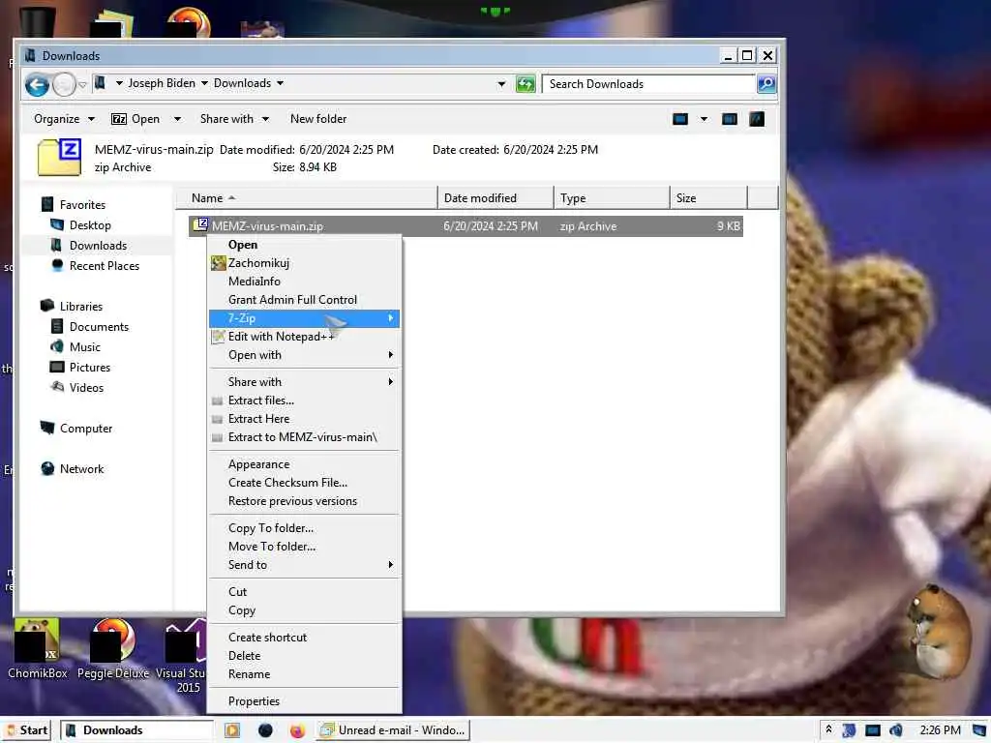Viewport: 991px width, 743px height.
Task: Open Properties from context menu
Action: pos(304,701)
